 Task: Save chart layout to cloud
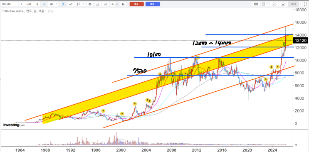(x=283, y=4)
